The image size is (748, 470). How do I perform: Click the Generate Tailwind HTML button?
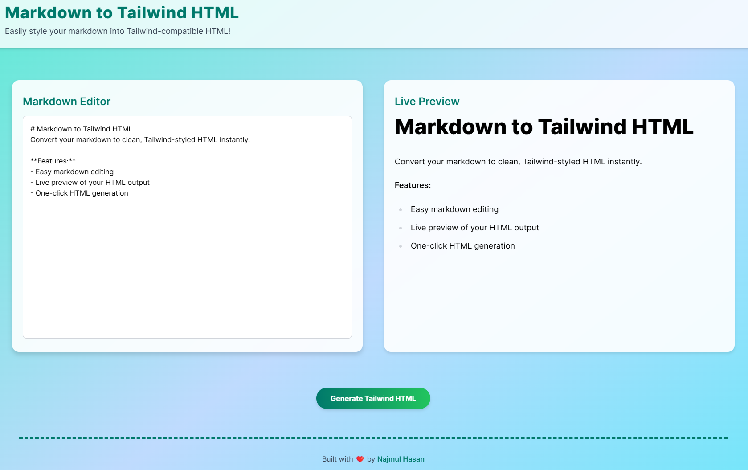(373, 398)
